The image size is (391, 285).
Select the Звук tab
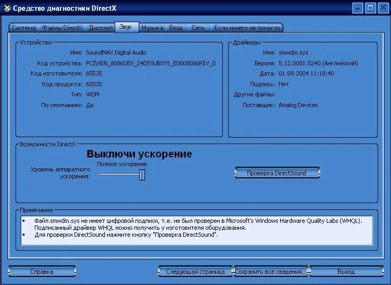(127, 27)
